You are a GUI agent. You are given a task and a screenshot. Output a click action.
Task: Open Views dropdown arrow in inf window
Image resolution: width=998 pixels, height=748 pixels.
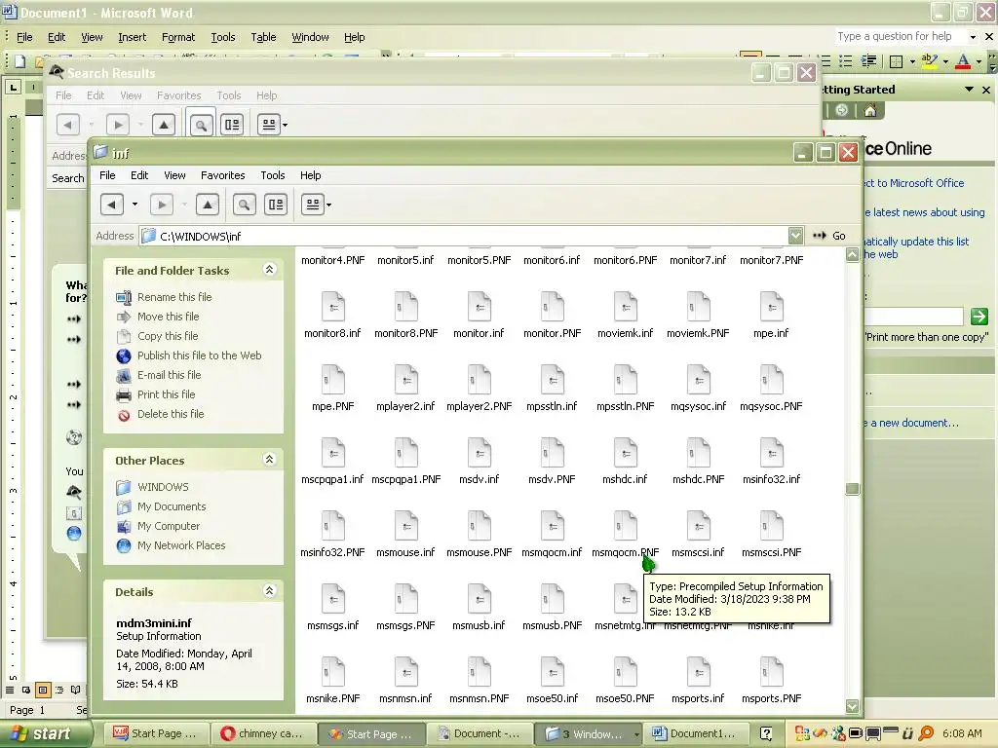(329, 205)
